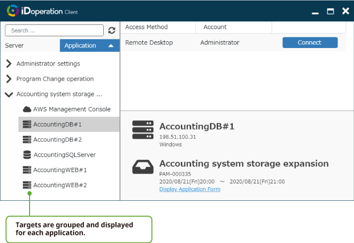Screen dimensions: 354x243
Task: Click the AccountingDB#1 heading in details pane
Action: tap(197, 127)
